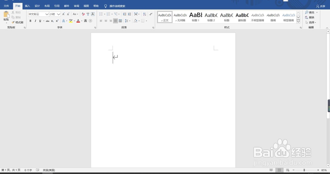The width and height of the screenshot is (330, 174).
Task: Click the character border (A) icon
Action: [x=93, y=14]
